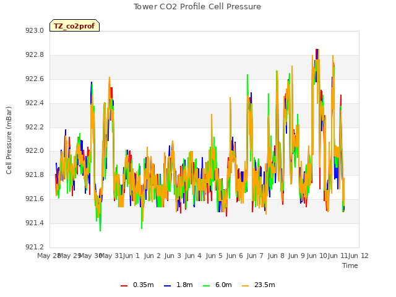Click the 921.2 y-axis tick label
This screenshot has height=297, width=396.
35,247
